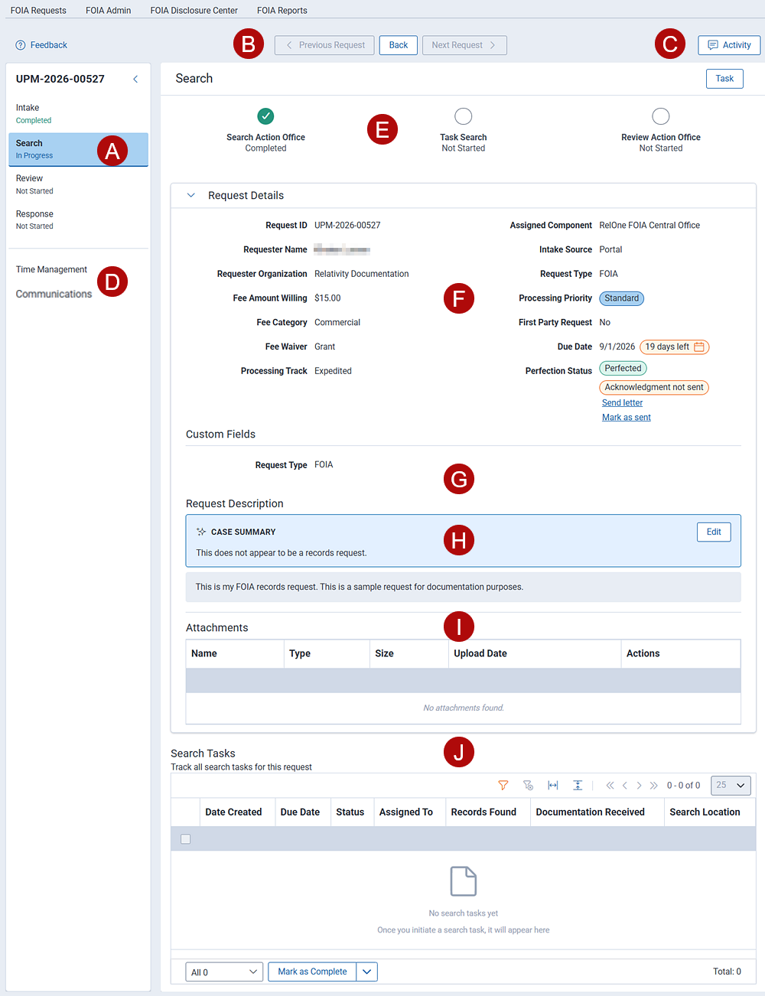The width and height of the screenshot is (765, 996).
Task: Go to the Previous Request
Action: point(325,45)
